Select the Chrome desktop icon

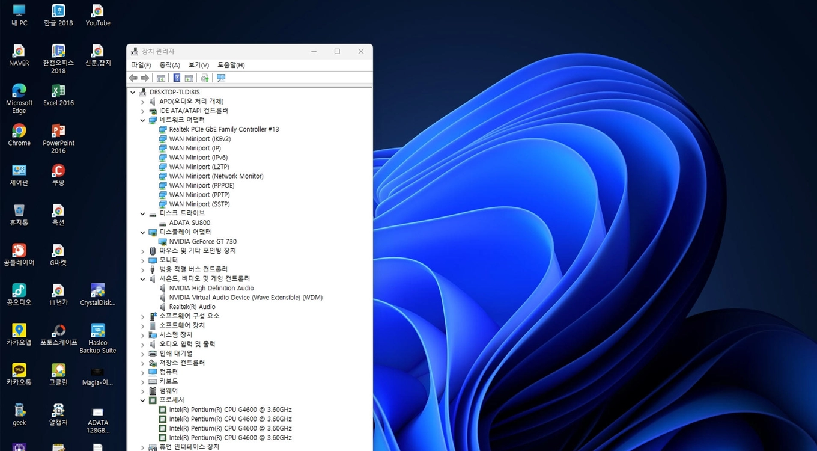[19, 135]
